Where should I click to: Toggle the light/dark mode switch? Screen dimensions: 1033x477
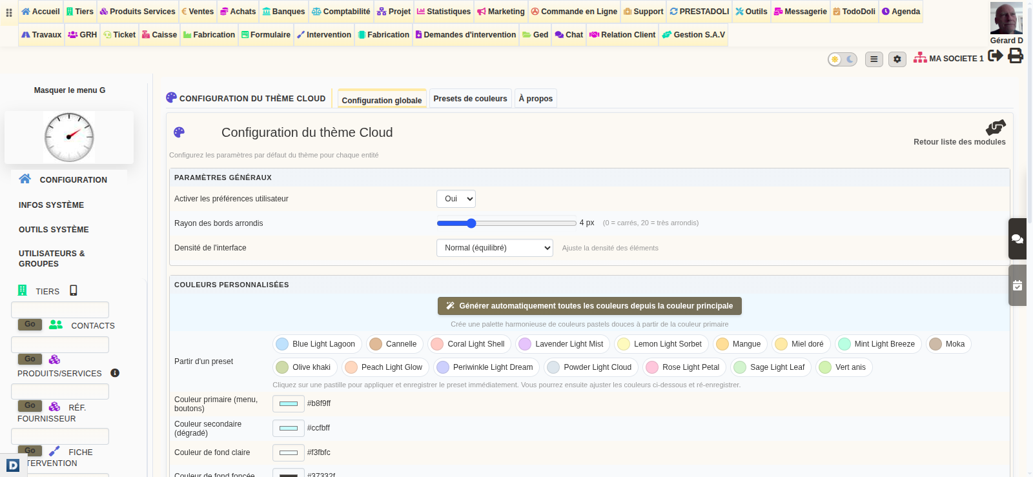pyautogui.click(x=843, y=59)
